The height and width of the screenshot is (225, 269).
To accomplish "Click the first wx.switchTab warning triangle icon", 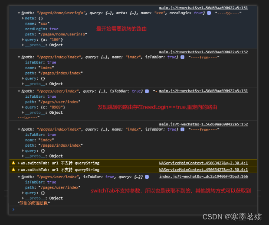I will pyautogui.click(x=13, y=163).
